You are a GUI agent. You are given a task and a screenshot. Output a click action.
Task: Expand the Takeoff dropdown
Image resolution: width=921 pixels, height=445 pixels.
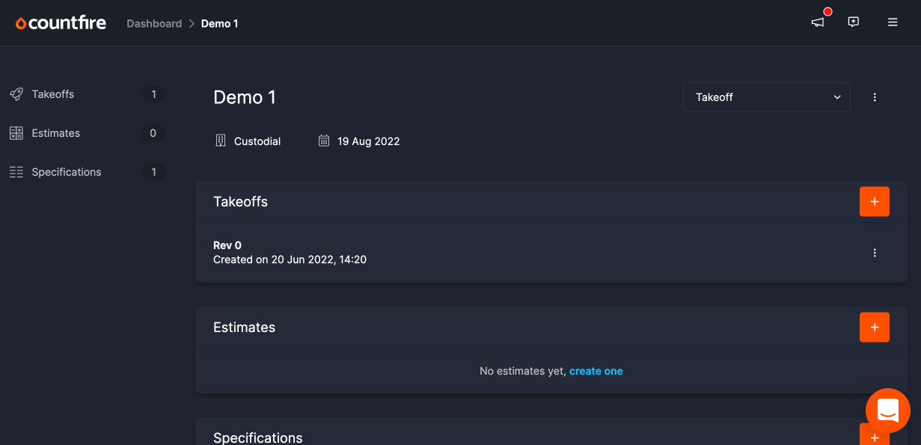tap(766, 97)
